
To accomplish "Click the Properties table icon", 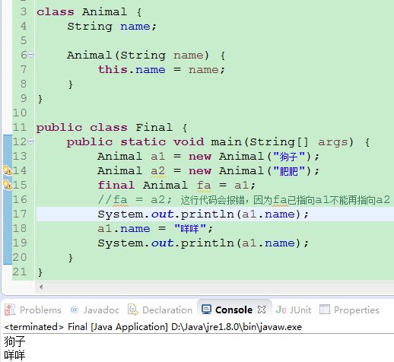I will point(325,310).
